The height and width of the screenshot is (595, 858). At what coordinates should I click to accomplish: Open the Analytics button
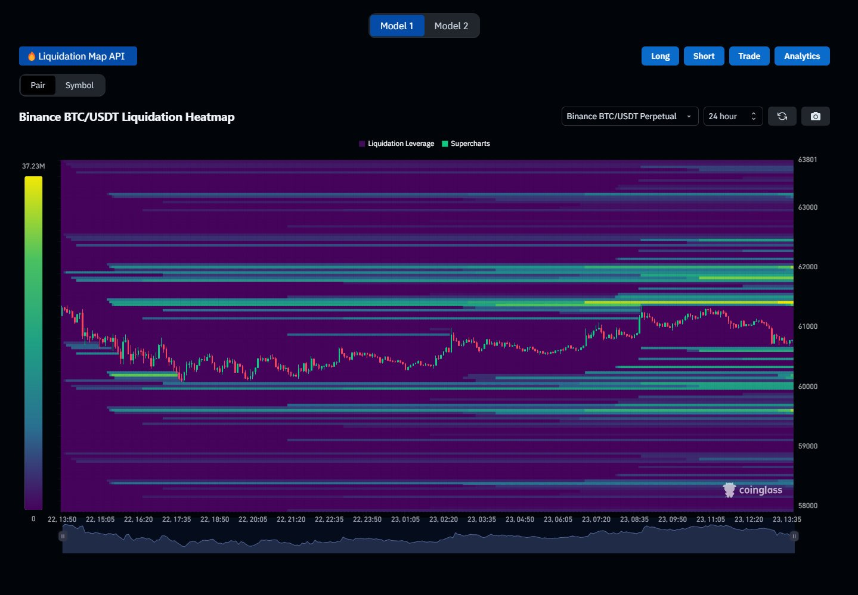[802, 56]
